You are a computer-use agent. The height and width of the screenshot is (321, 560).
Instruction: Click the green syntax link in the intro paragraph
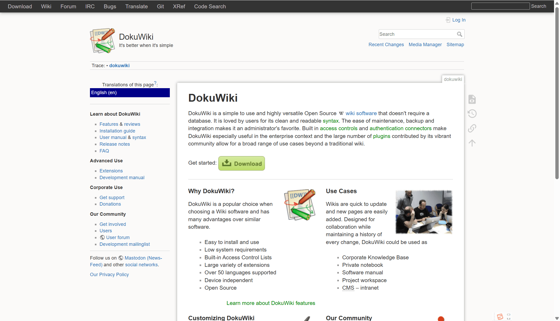pos(331,121)
